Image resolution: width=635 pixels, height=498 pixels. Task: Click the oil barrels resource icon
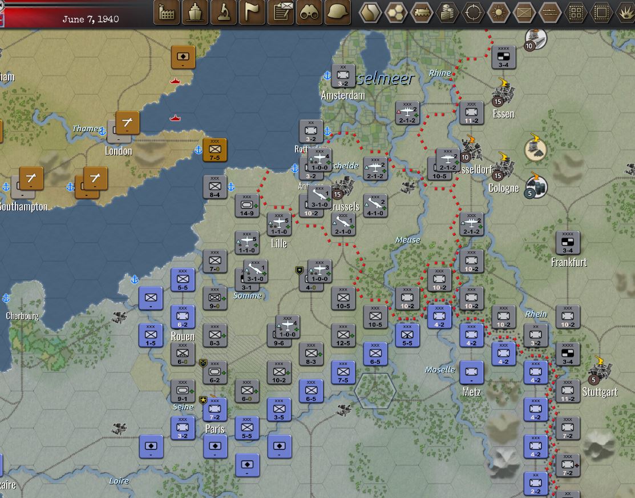pyautogui.click(x=537, y=186)
